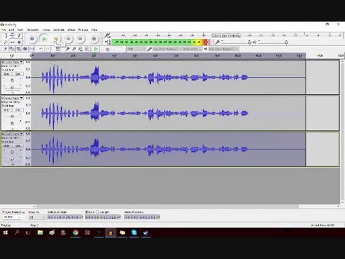This screenshot has width=345, height=259.
Task: Open the Edit menu
Action: [11, 29]
